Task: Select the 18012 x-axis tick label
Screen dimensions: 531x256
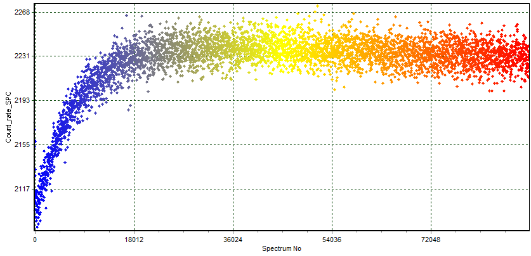Action: click(x=134, y=240)
